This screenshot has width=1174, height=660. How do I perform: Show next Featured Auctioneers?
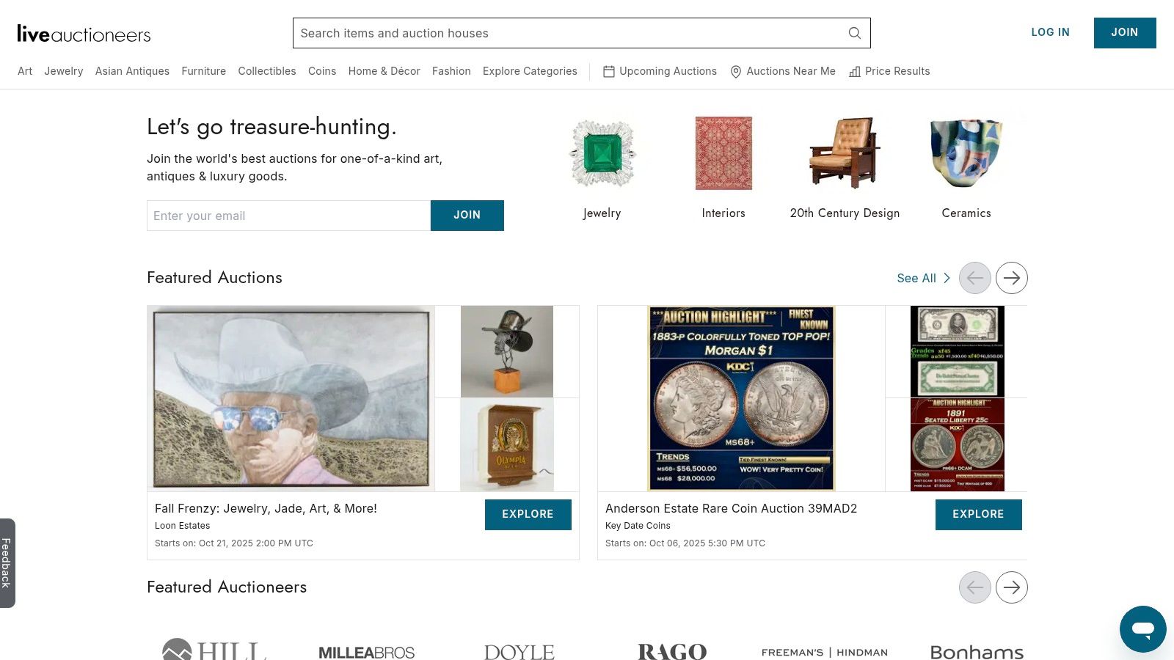point(1011,587)
